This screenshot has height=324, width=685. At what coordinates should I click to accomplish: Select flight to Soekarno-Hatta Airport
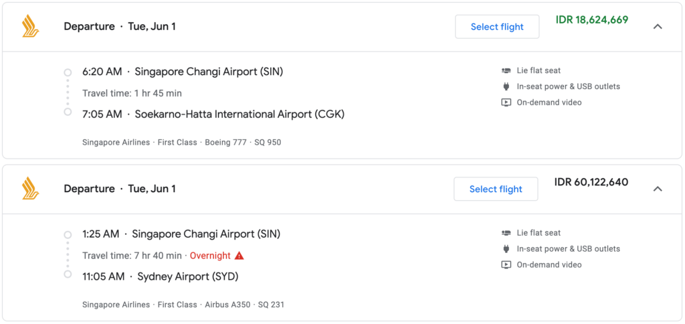[x=497, y=27]
